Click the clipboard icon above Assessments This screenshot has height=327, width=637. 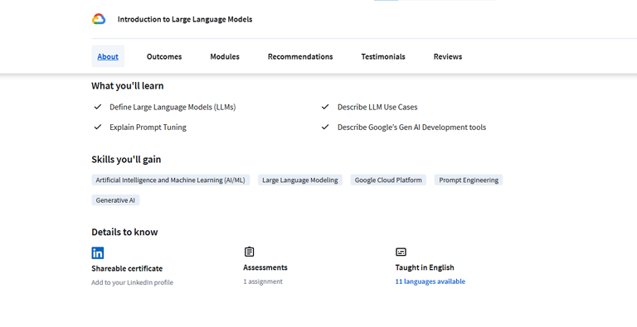coord(249,252)
